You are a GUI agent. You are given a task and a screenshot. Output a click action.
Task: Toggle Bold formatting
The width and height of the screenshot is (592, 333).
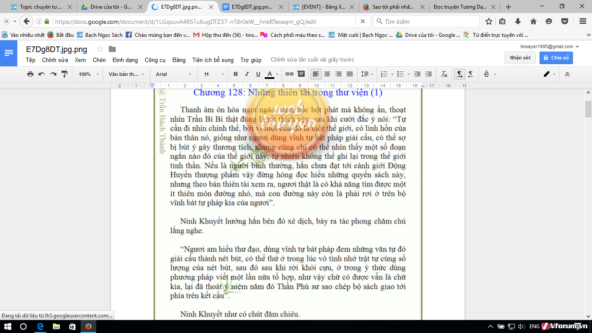click(236, 74)
